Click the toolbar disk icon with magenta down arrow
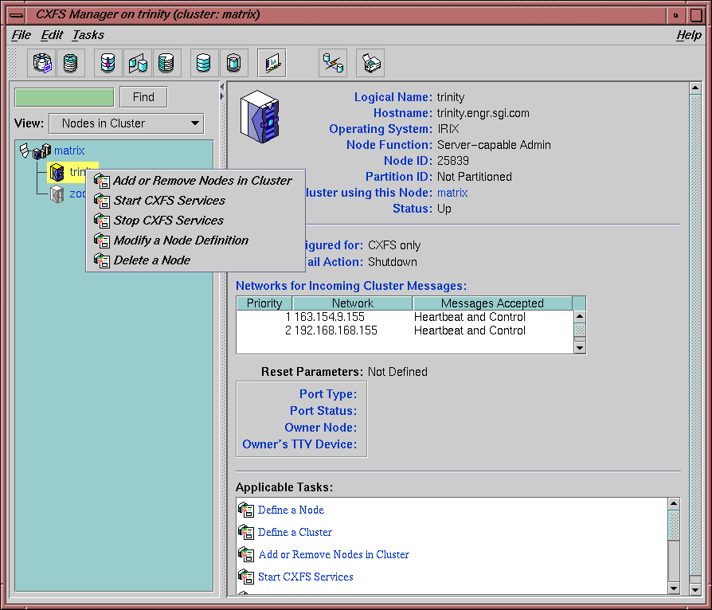This screenshot has width=712, height=610. point(108,63)
